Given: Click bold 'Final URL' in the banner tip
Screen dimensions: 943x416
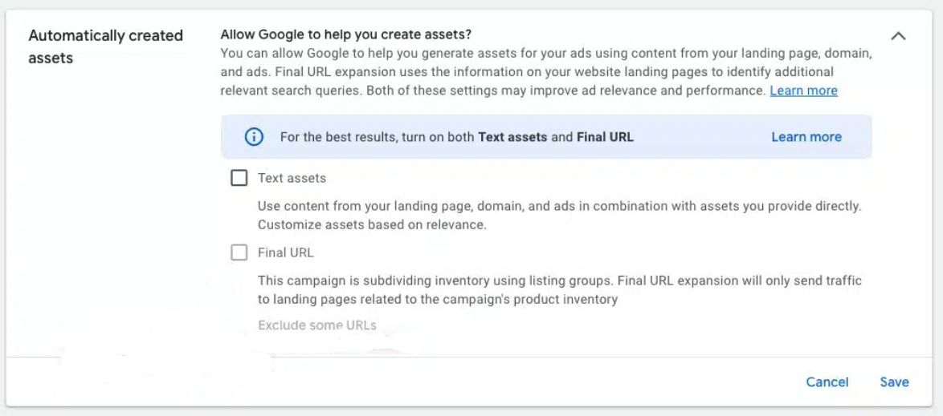Looking at the screenshot, I should click(605, 137).
